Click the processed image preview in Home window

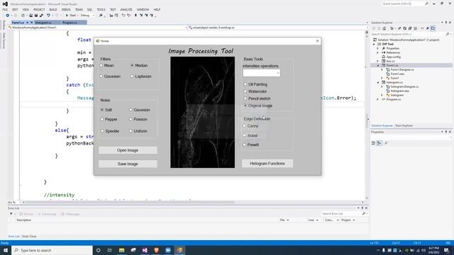tap(202, 112)
